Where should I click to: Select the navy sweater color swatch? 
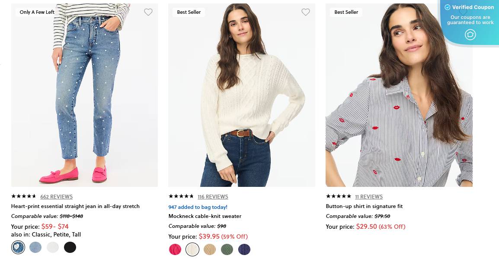244,249
